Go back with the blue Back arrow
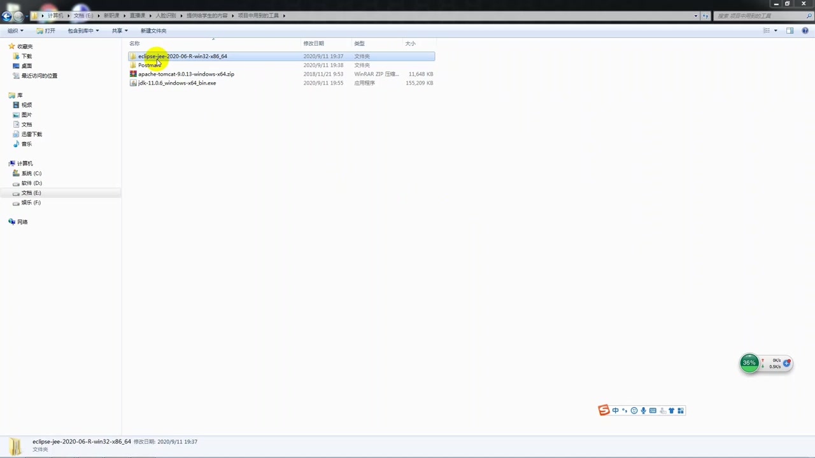This screenshot has height=458, width=815. [x=7, y=16]
